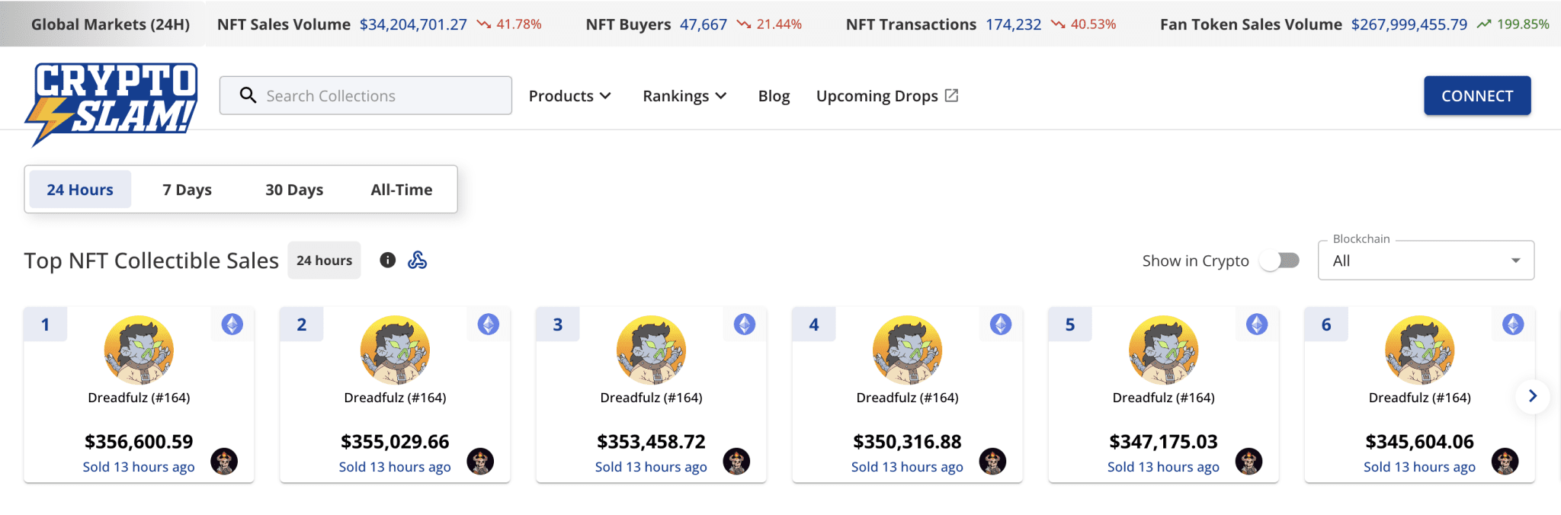Switch to the 30 Days tab

[294, 190]
